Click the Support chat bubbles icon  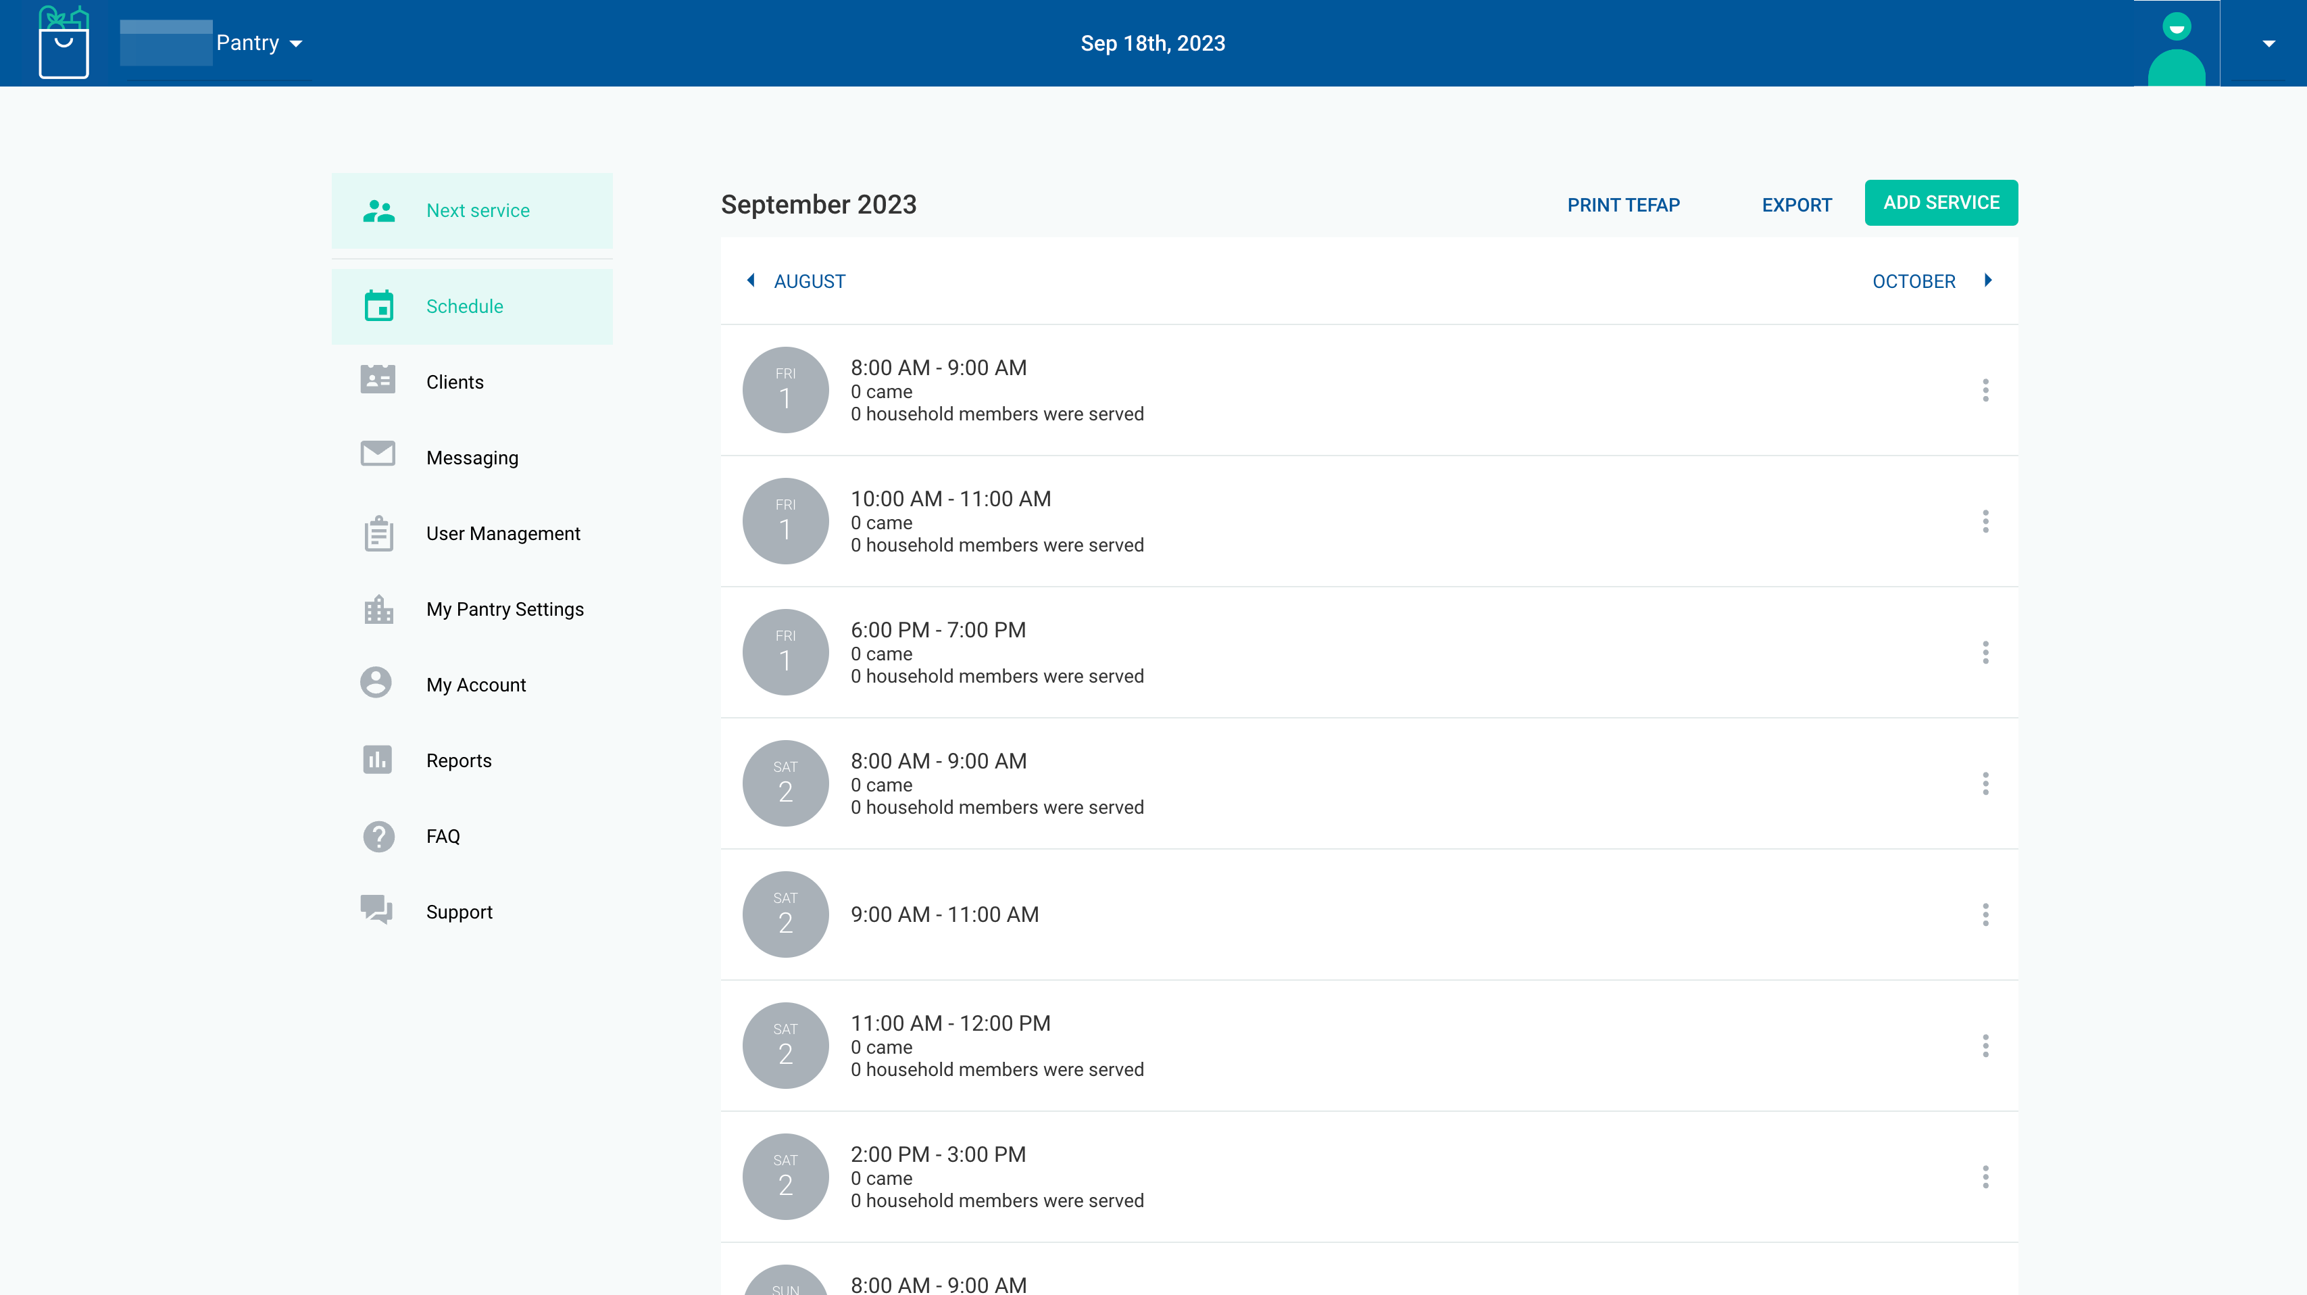tap(376, 909)
